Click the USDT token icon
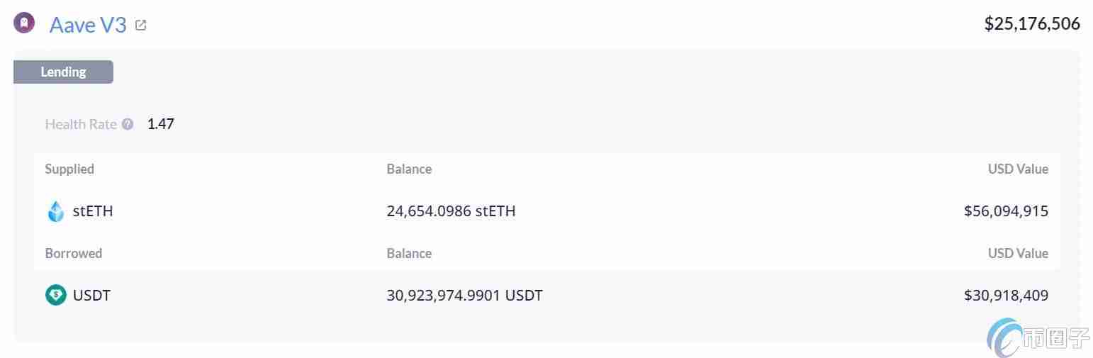The image size is (1093, 358). tap(55, 295)
